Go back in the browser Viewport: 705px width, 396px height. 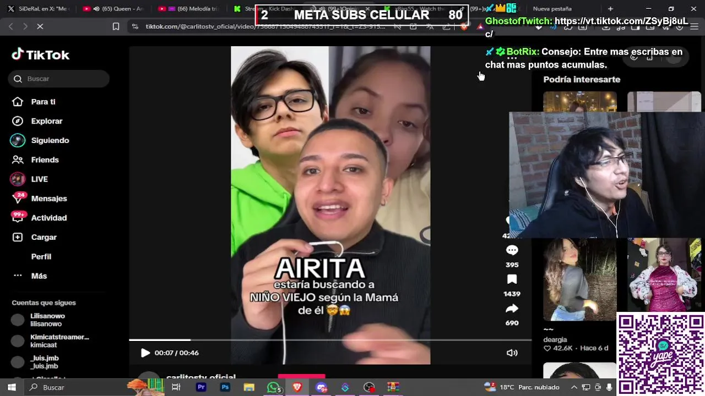pos(11,26)
